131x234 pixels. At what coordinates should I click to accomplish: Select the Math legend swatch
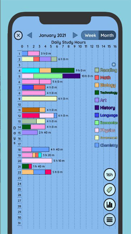pos(97,78)
